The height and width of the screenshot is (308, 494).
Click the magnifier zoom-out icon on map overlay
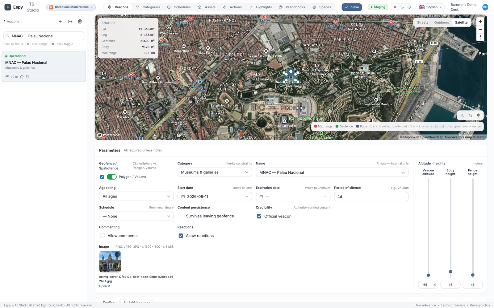pos(470,115)
